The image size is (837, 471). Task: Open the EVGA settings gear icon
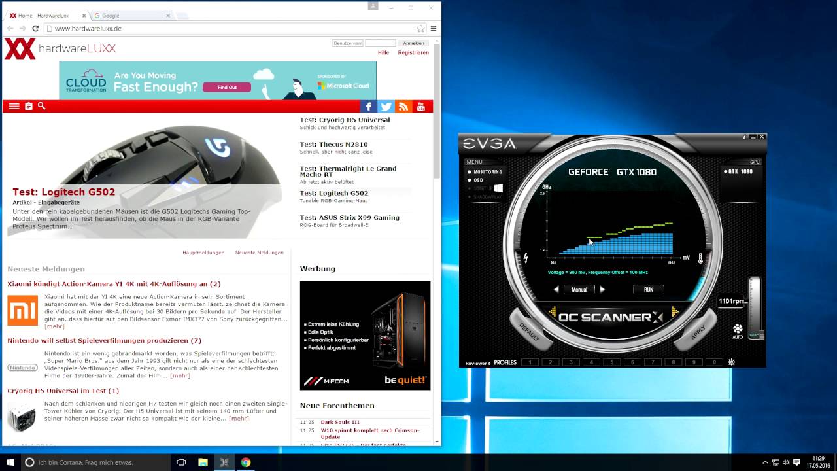coord(731,362)
